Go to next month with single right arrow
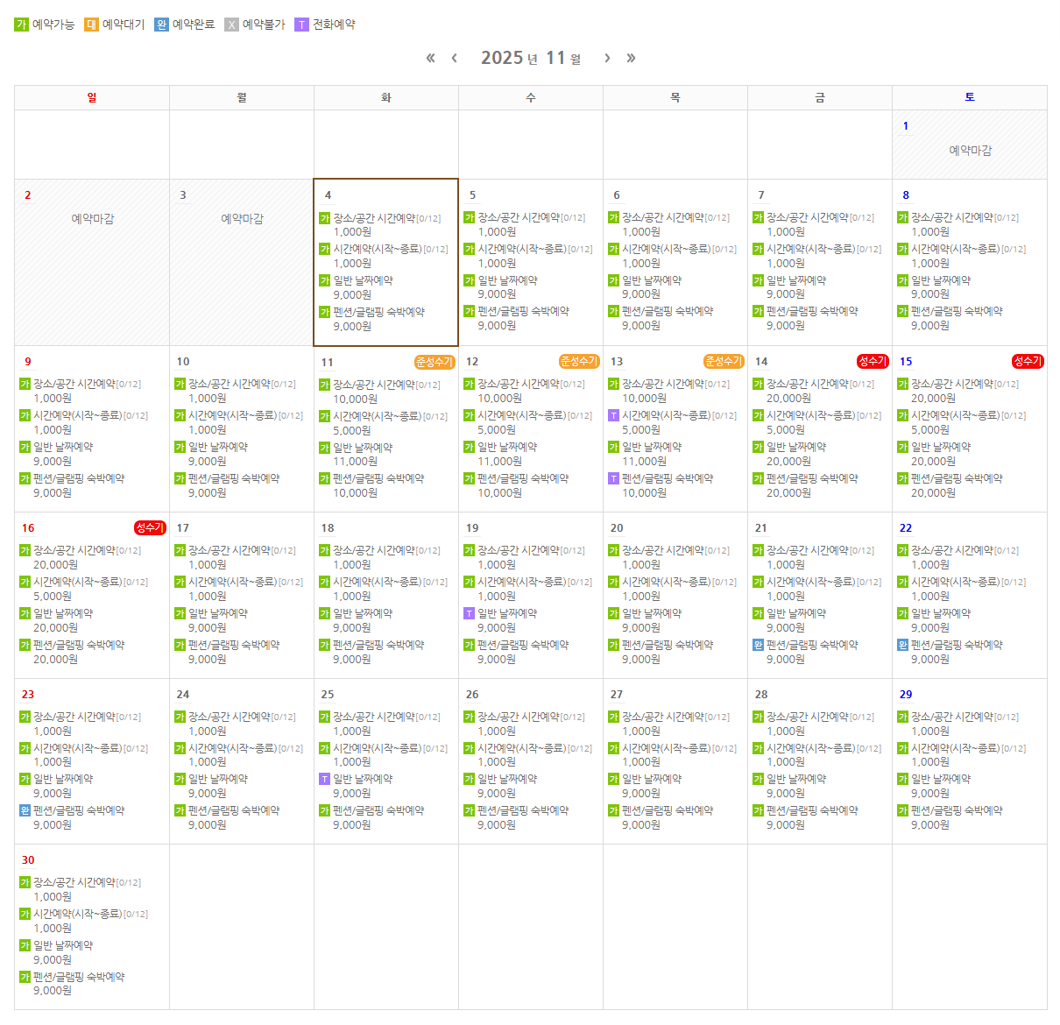Viewport: 1060px width, 1025px height. 607,58
